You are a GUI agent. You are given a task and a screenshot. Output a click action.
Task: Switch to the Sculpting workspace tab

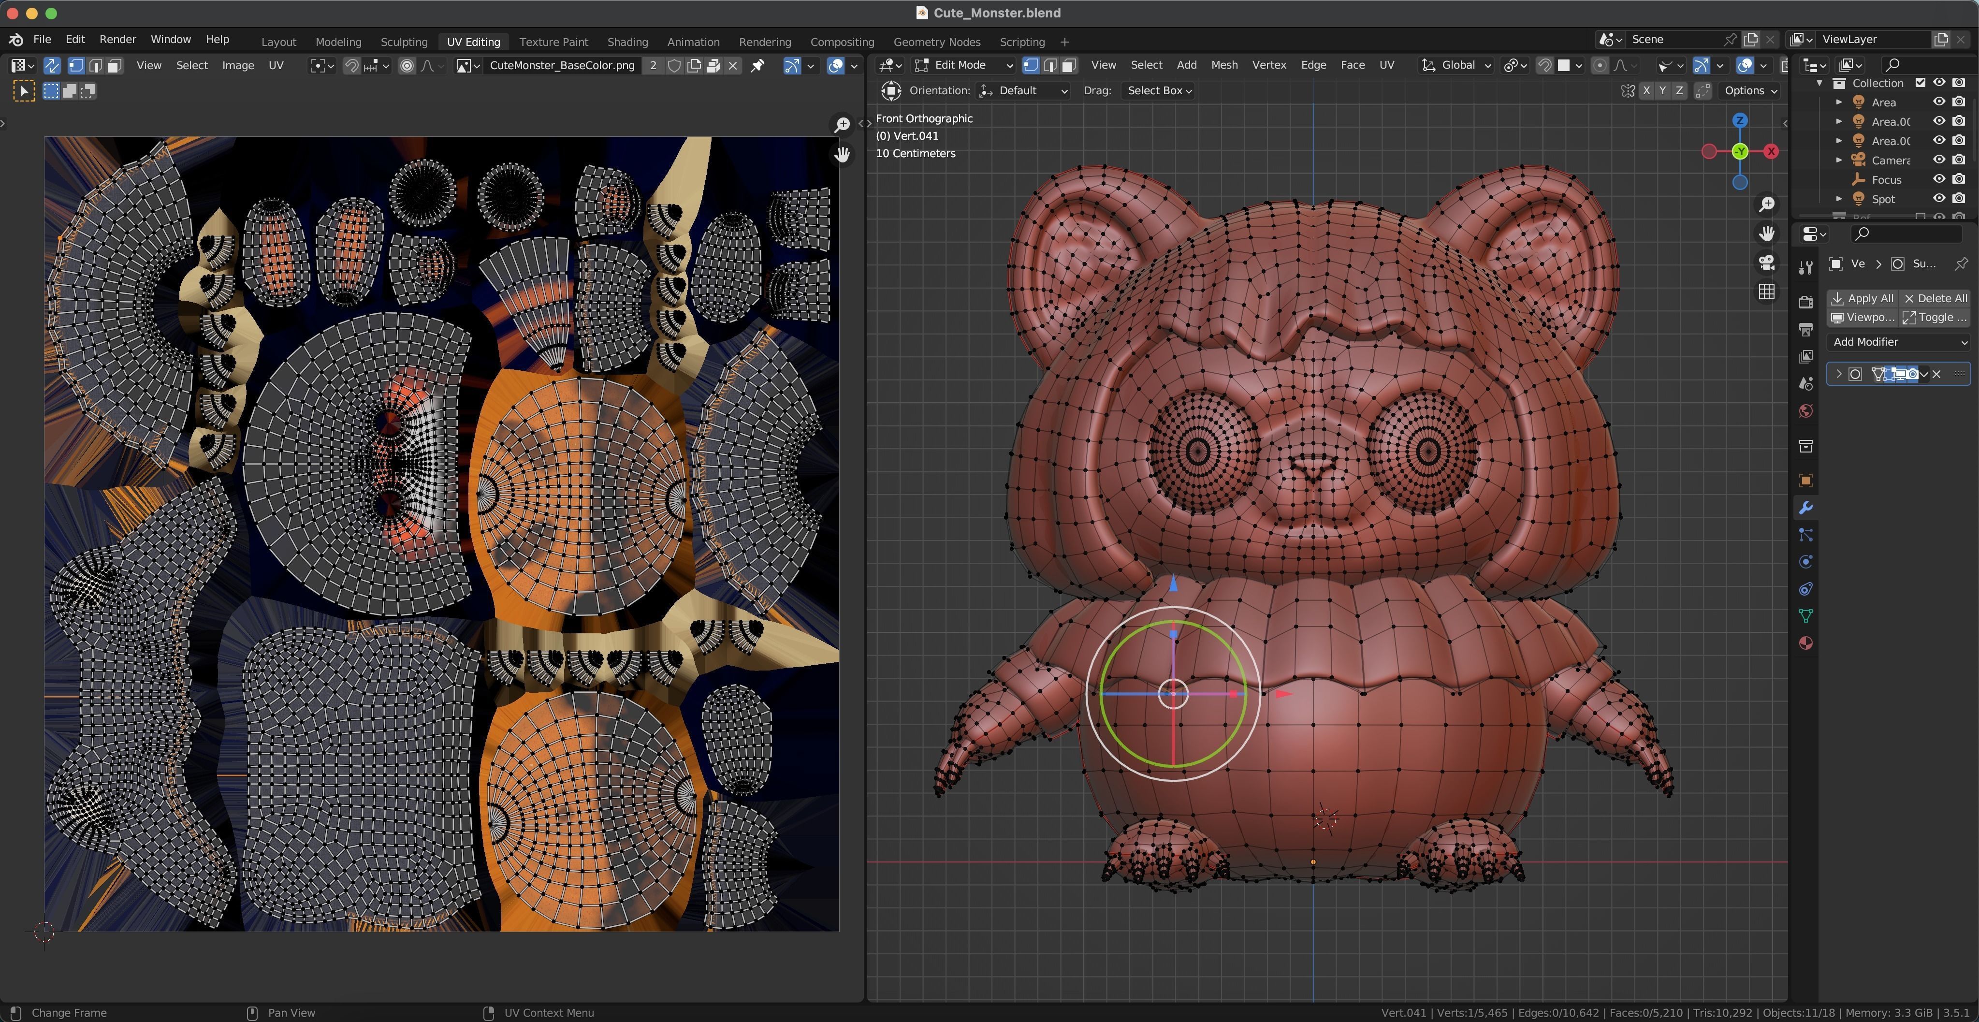[x=404, y=42]
